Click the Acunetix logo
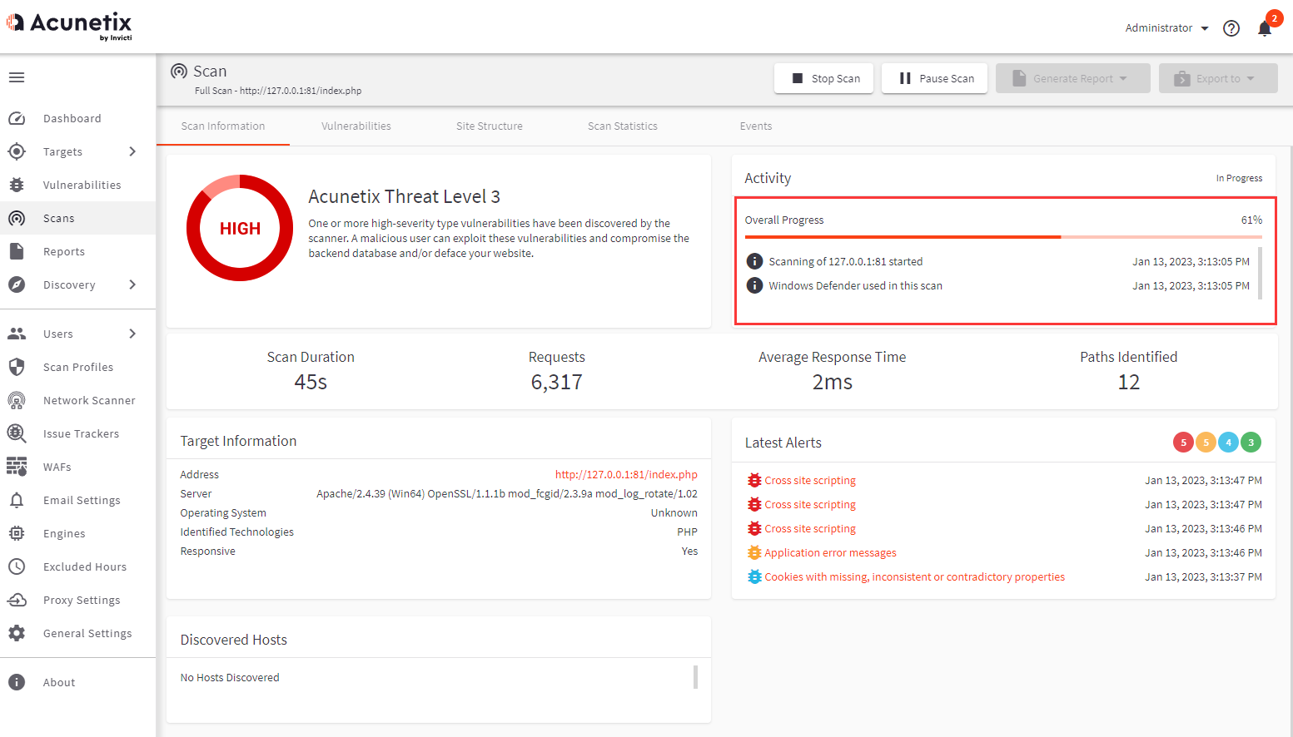The image size is (1293, 737). 69,25
